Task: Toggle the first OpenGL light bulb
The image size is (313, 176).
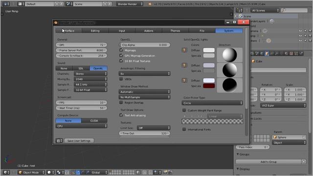Action: coord(184,50)
